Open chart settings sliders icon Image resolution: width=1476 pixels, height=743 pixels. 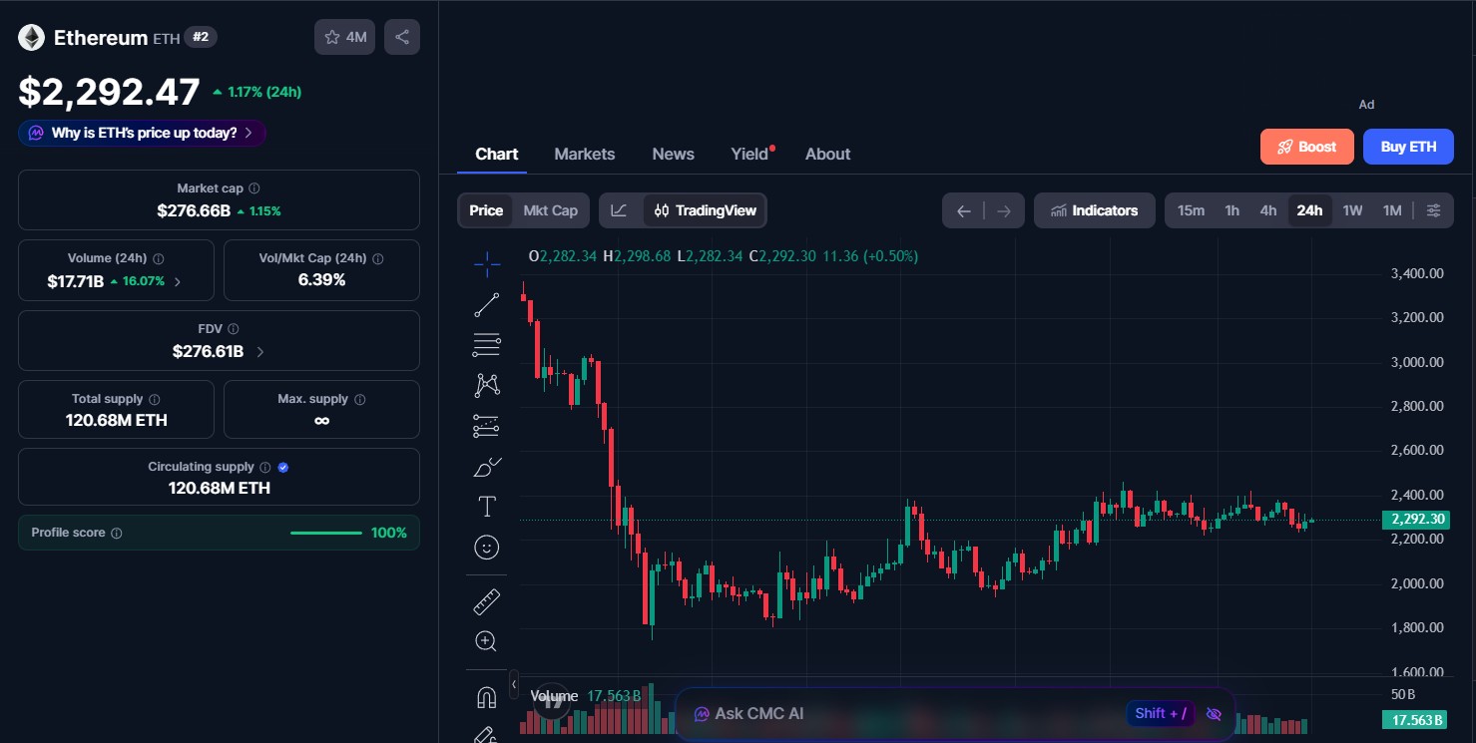tap(1434, 210)
